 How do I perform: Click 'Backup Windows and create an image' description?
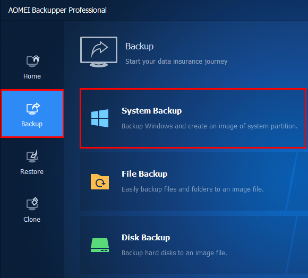(x=210, y=126)
